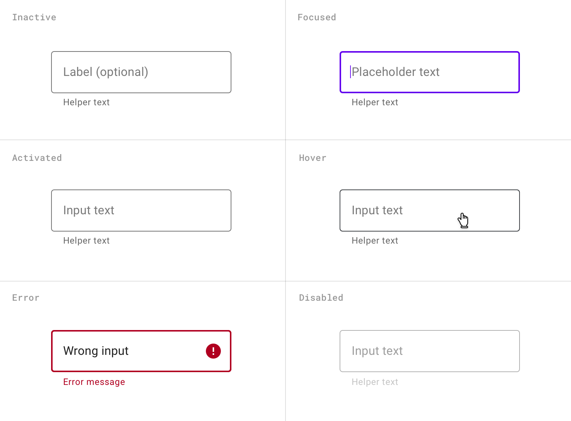
Task: Click the 'Hover' section heading
Action: point(313,158)
